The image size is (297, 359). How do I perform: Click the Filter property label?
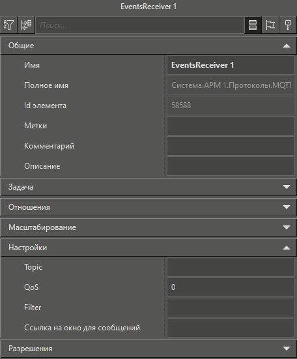(33, 308)
